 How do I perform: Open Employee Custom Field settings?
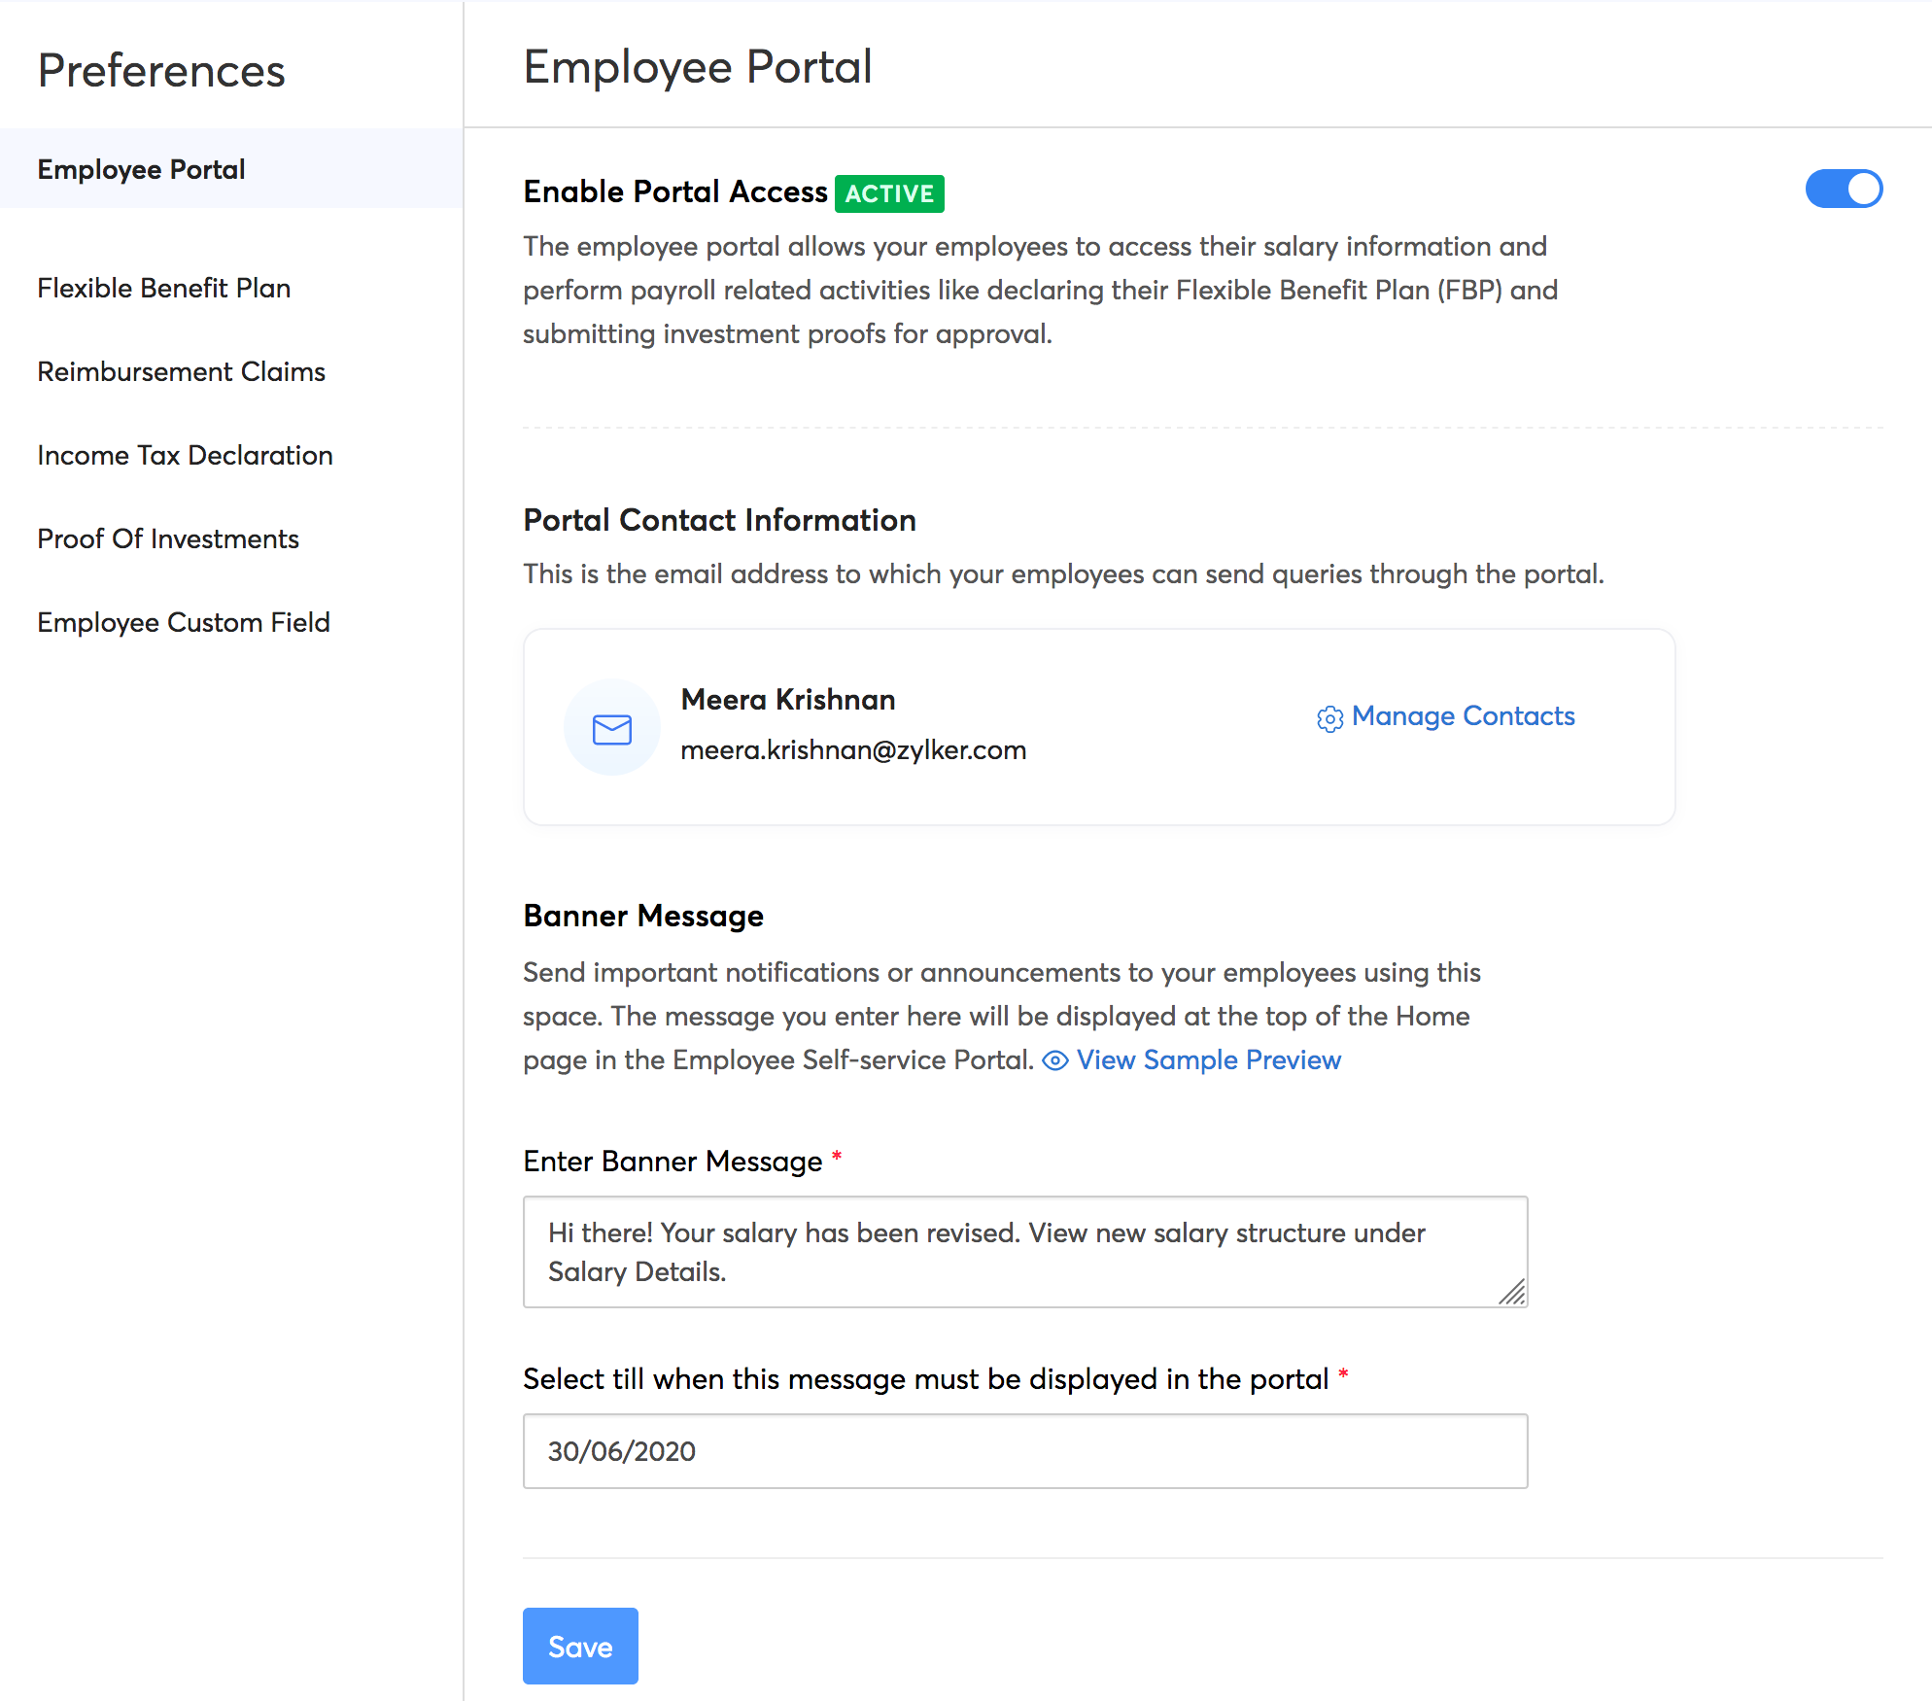coord(183,622)
